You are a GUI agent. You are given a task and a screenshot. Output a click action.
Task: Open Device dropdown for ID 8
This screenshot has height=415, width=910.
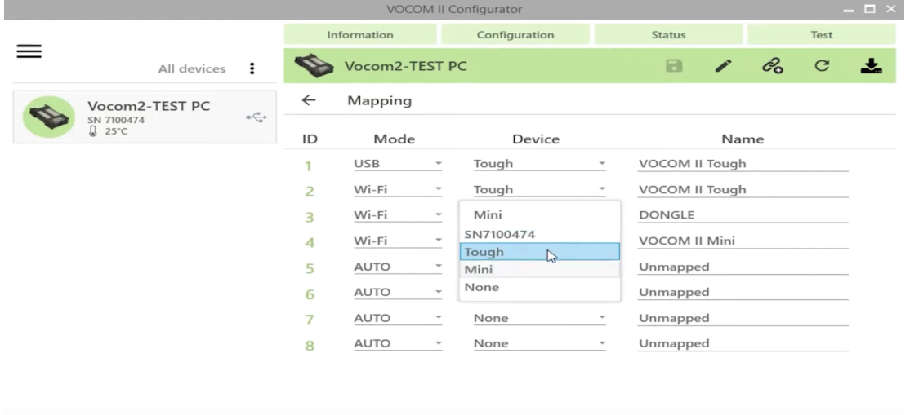coord(540,343)
